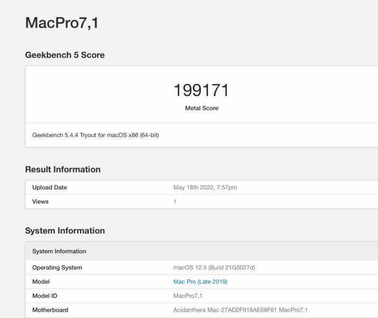378x318 pixels.
Task: Click the large System Information section heading
Action: [65, 231]
